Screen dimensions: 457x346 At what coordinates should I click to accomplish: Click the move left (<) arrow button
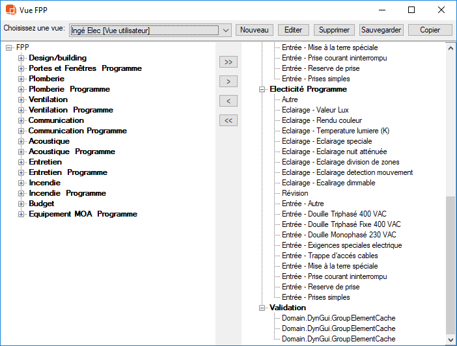point(228,101)
